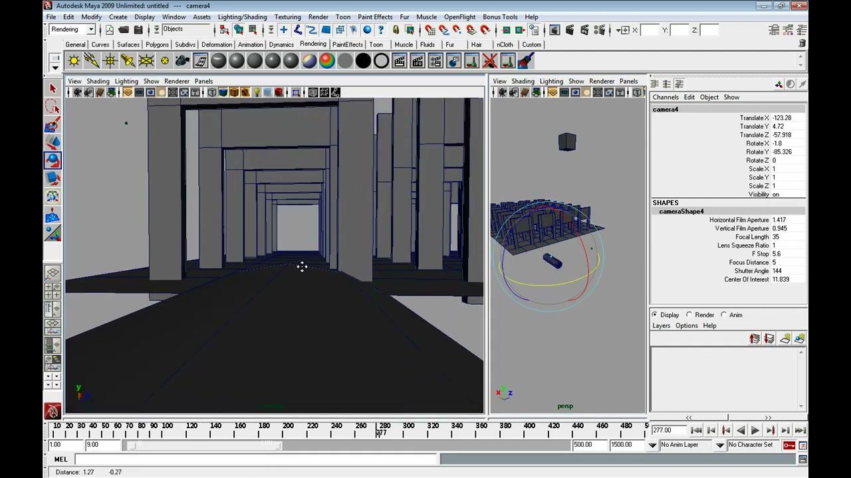Viewport: 851px width, 478px height.
Task: Click Play backwards button
Action: [741, 431]
